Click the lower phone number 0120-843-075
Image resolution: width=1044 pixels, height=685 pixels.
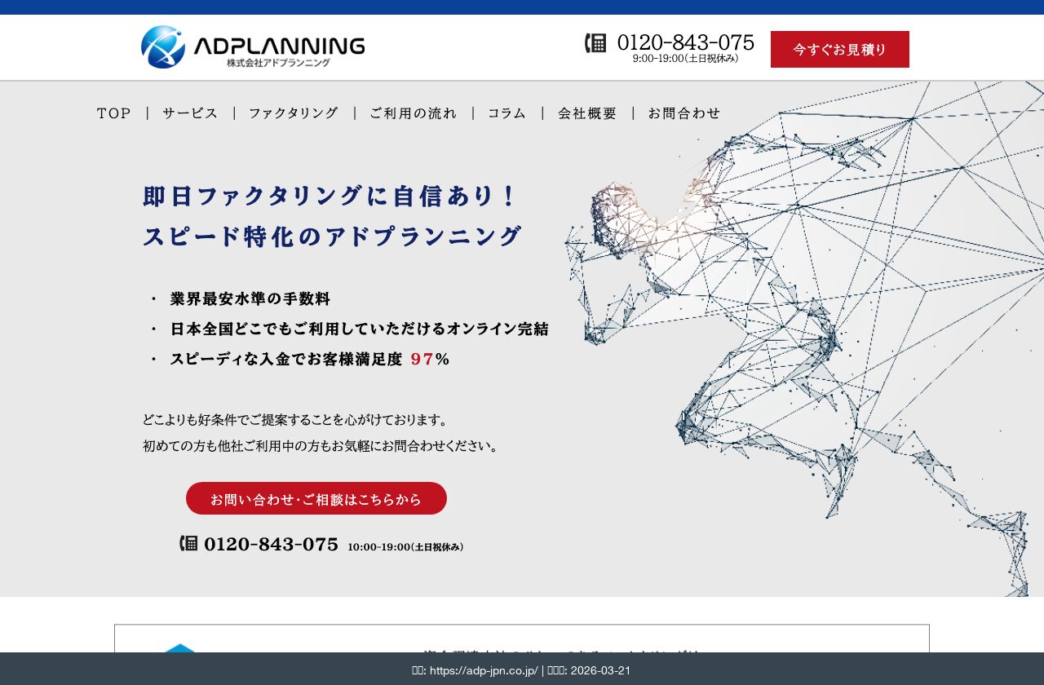click(272, 543)
